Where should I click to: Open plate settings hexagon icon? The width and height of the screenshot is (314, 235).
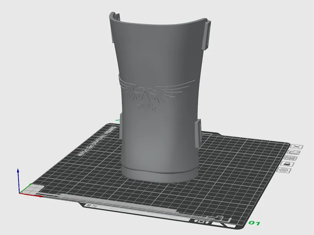click(284, 171)
